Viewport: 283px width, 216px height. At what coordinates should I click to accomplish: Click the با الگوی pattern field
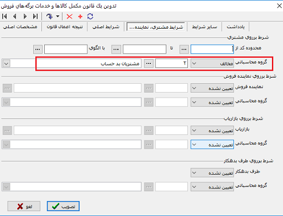pos(66,49)
